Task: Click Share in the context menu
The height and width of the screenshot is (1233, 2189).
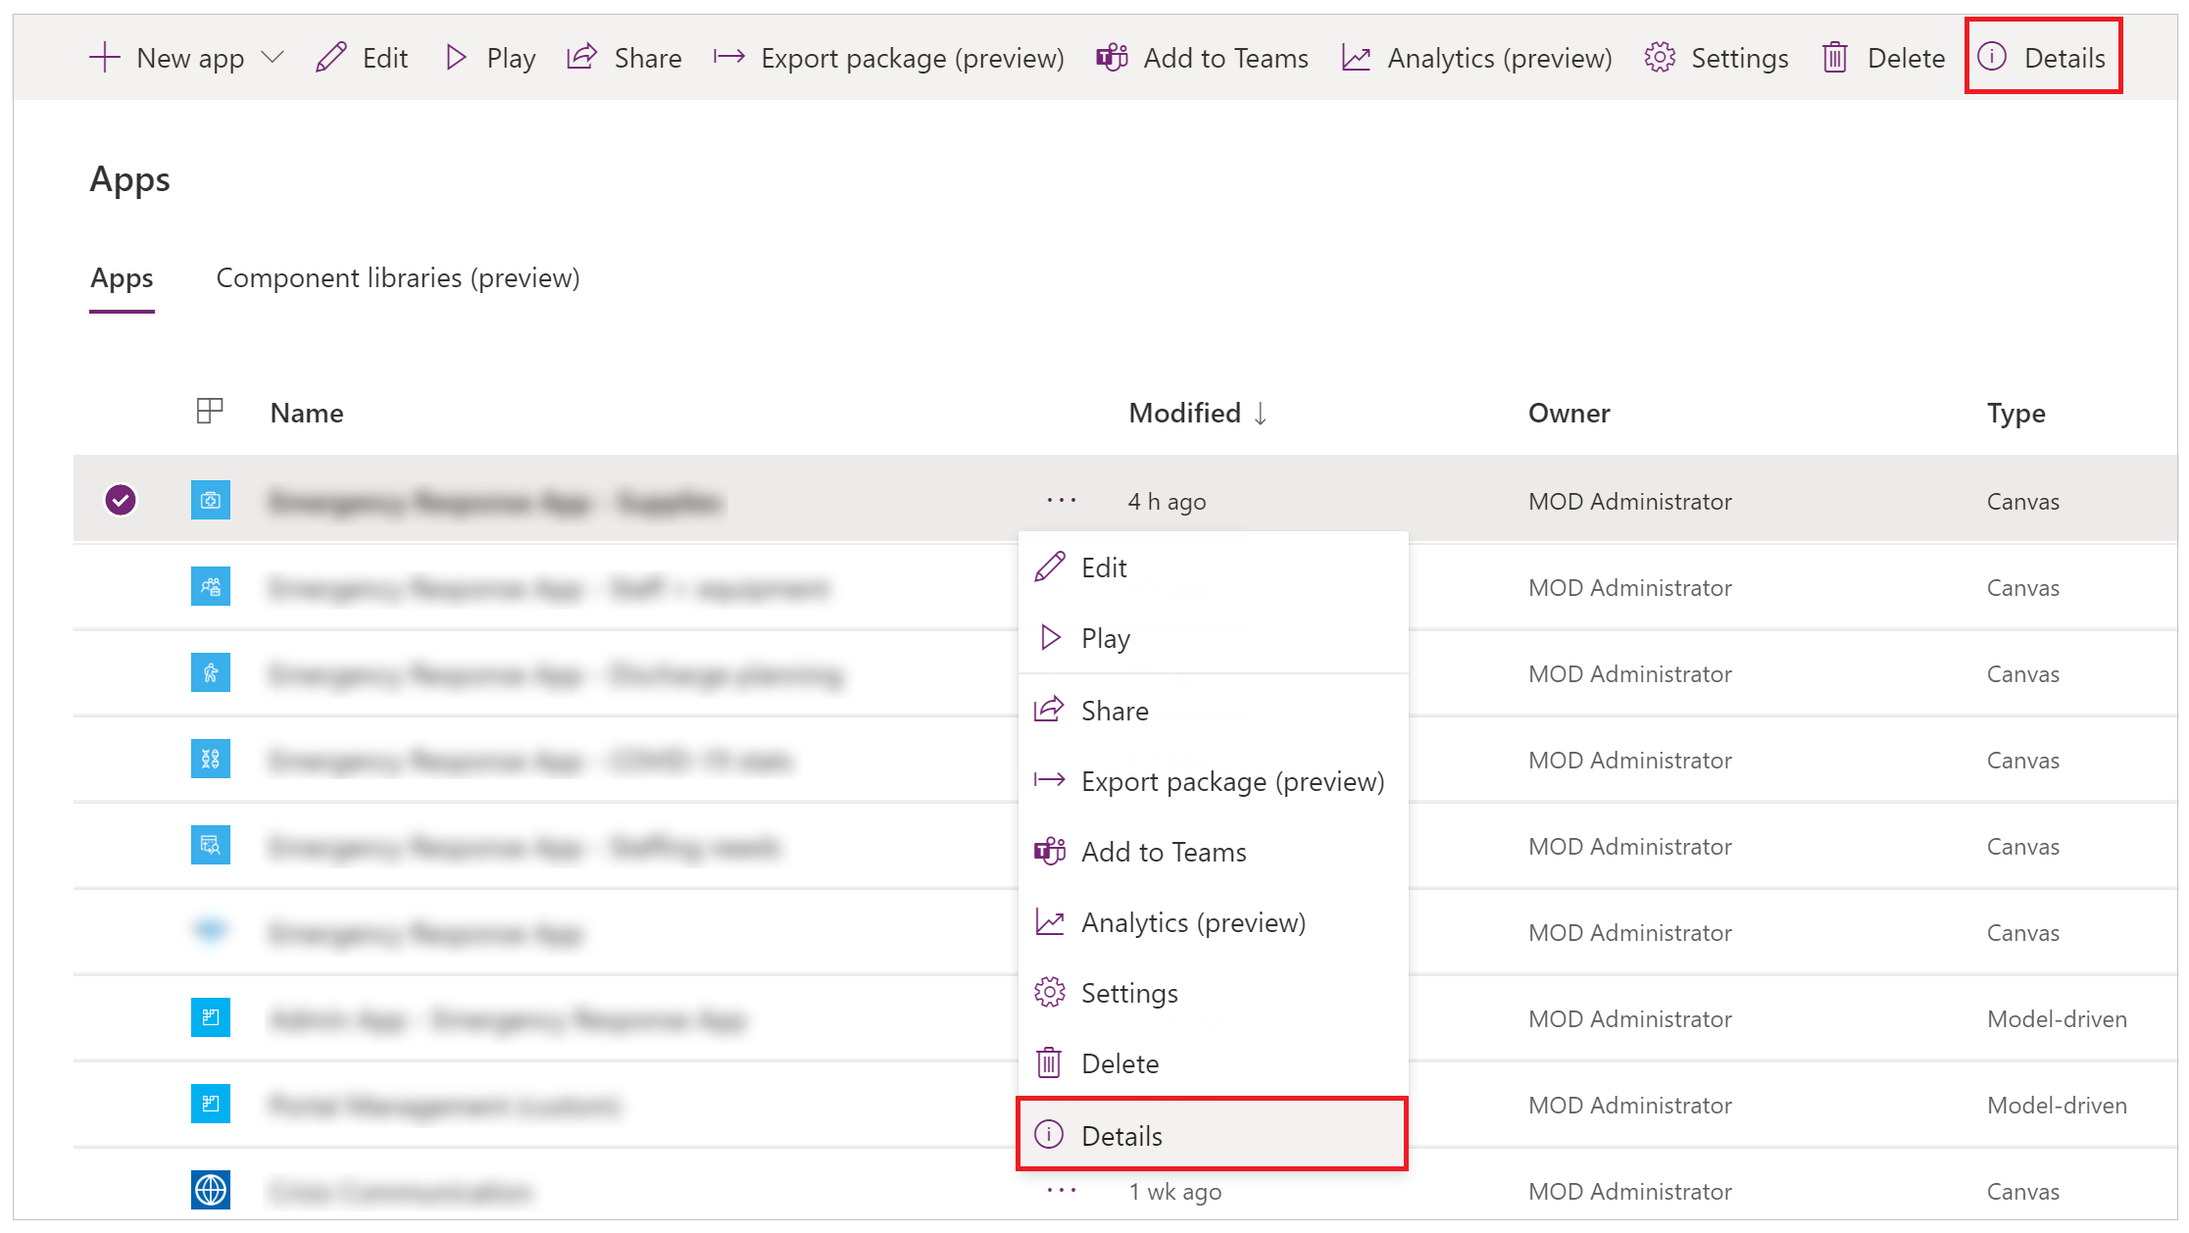Action: coord(1114,709)
